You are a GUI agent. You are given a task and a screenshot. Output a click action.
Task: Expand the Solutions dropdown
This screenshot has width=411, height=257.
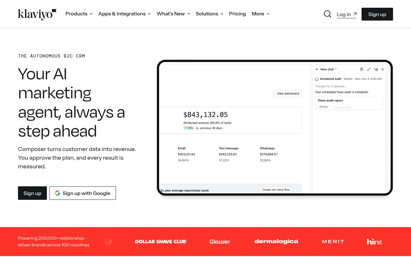coord(209,14)
